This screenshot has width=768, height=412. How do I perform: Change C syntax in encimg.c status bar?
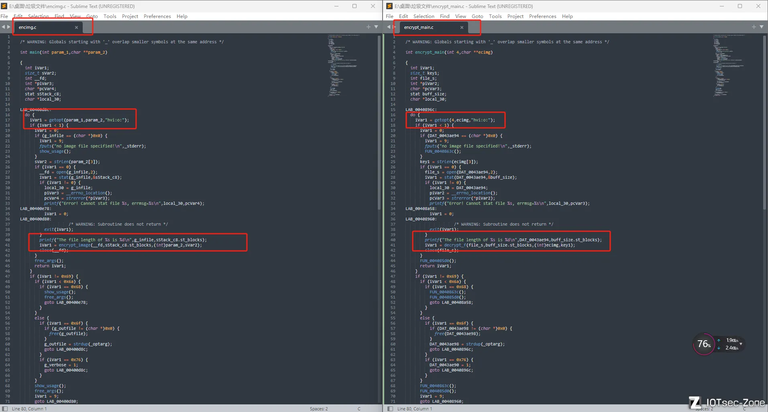pyautogui.click(x=359, y=409)
